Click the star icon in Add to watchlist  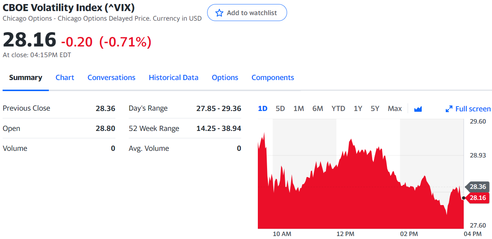click(x=219, y=13)
